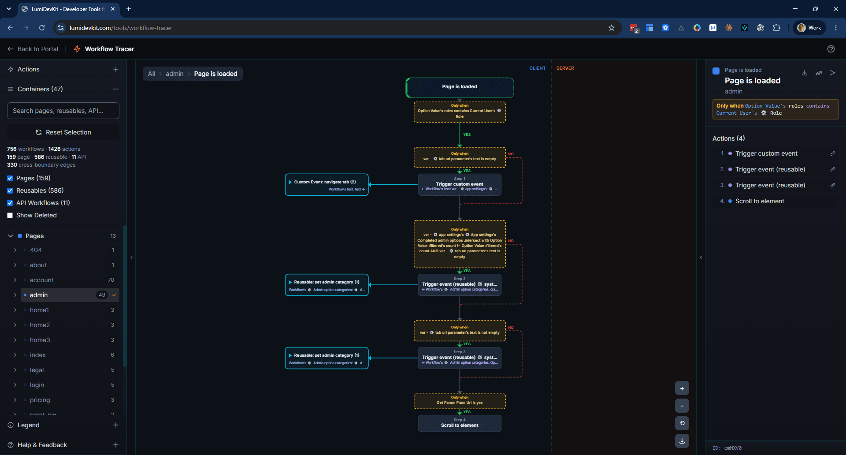This screenshot has height=455, width=846.
Task: Open the Chrome three-dot menu
Action: [836, 28]
